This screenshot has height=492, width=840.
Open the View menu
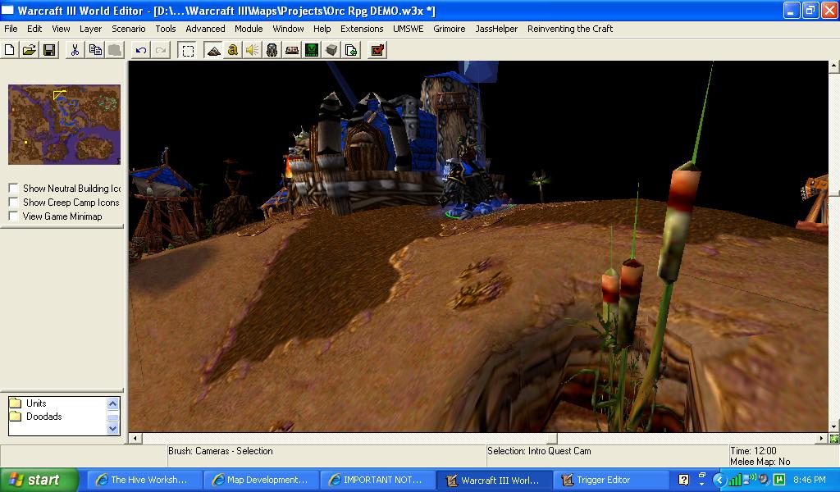point(61,29)
